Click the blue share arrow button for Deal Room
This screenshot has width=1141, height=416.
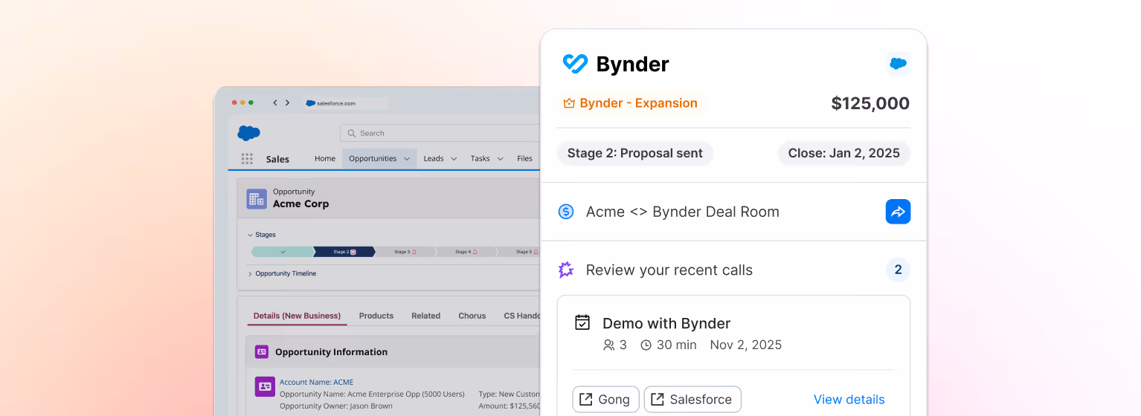[898, 212]
